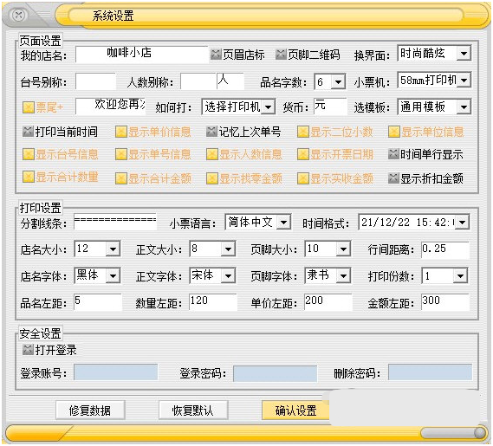Toggle the 显示单位信息 checkbox
493x446 pixels.
point(393,132)
